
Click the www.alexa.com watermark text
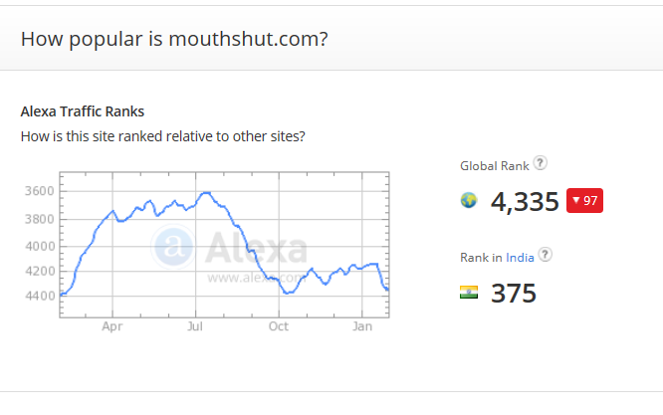coord(255,279)
